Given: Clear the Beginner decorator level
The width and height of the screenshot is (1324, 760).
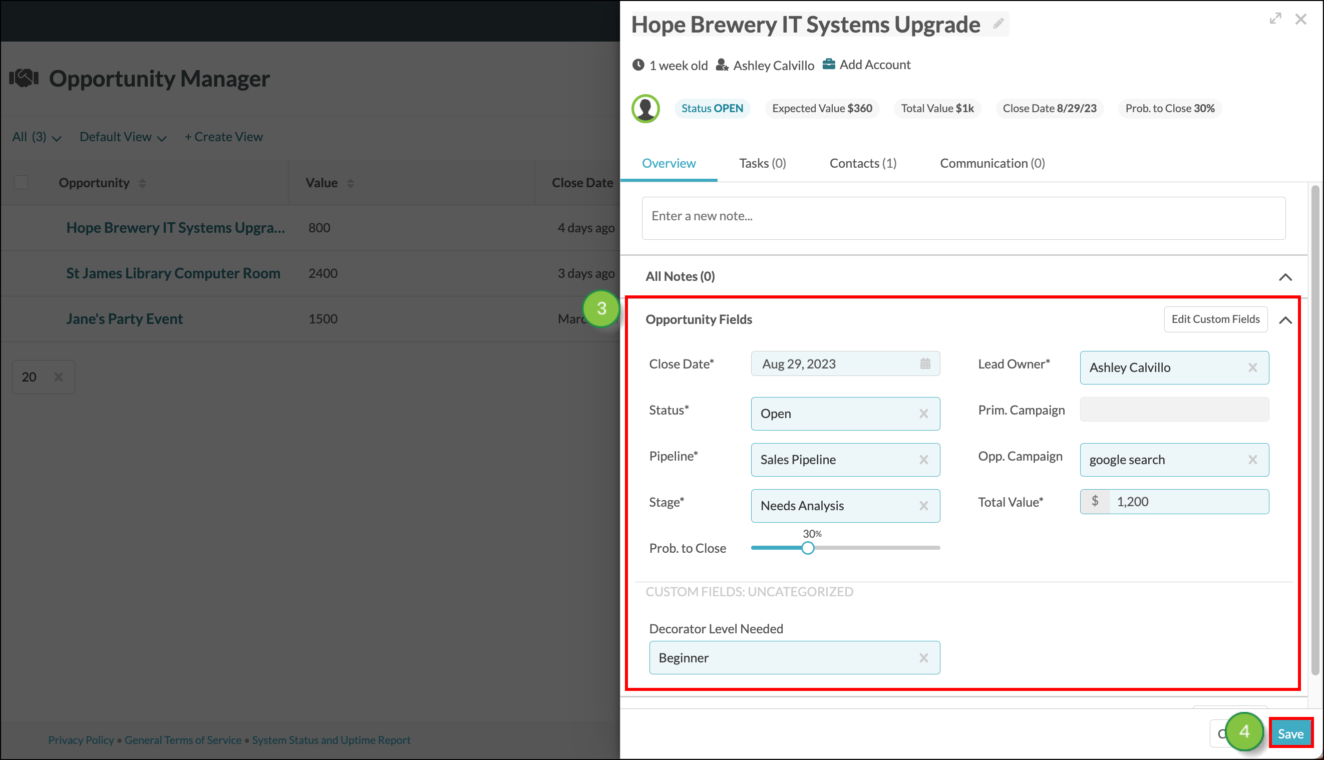Looking at the screenshot, I should point(923,658).
